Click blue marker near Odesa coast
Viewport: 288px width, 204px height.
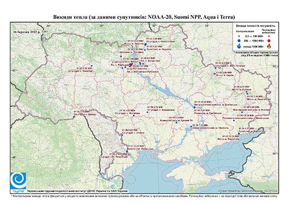coord(127,151)
